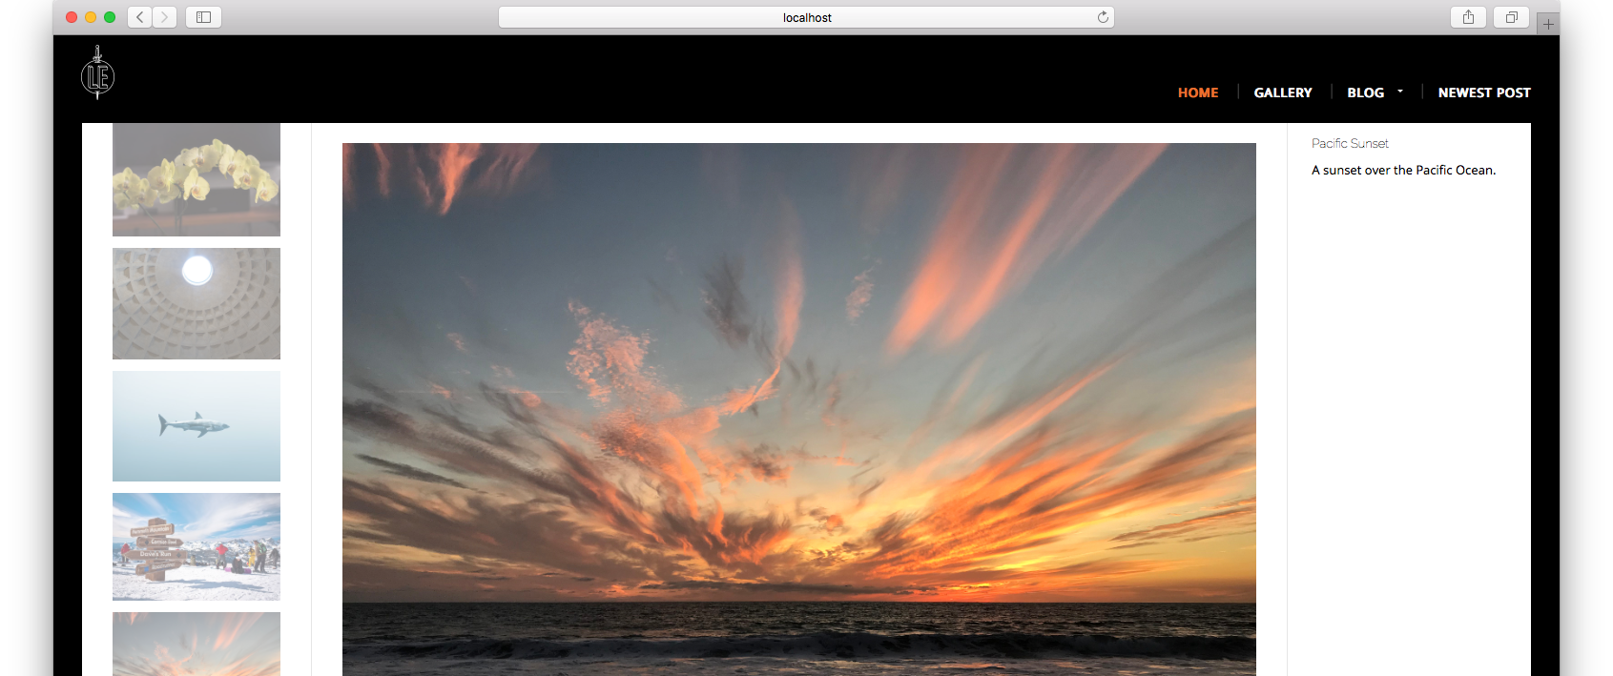Go to the NEWEST POST link
The height and width of the screenshot is (676, 1613).
[x=1484, y=92]
